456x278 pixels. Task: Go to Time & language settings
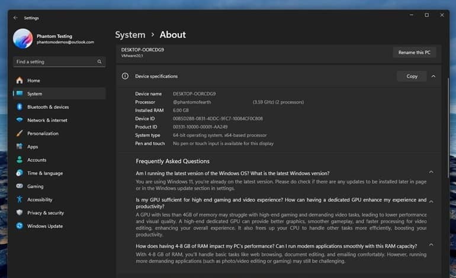59,173
